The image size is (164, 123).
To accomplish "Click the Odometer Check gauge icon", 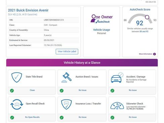I will 117,106.
